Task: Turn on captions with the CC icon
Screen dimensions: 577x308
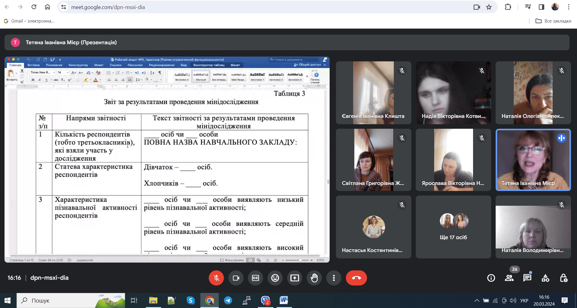Action: tap(256, 278)
